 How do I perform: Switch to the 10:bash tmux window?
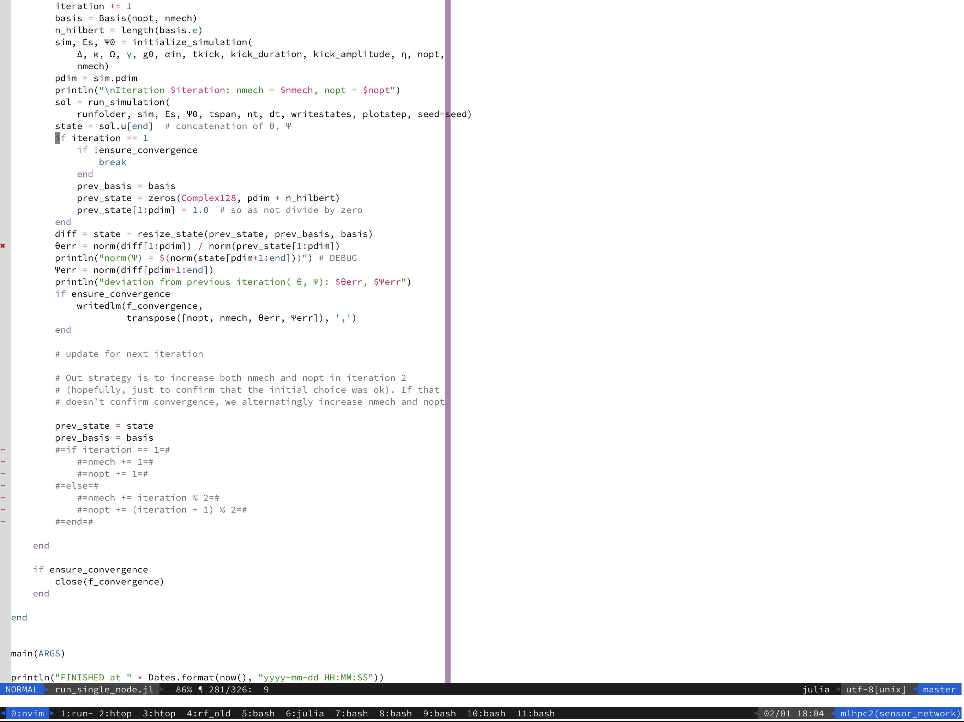click(486, 713)
